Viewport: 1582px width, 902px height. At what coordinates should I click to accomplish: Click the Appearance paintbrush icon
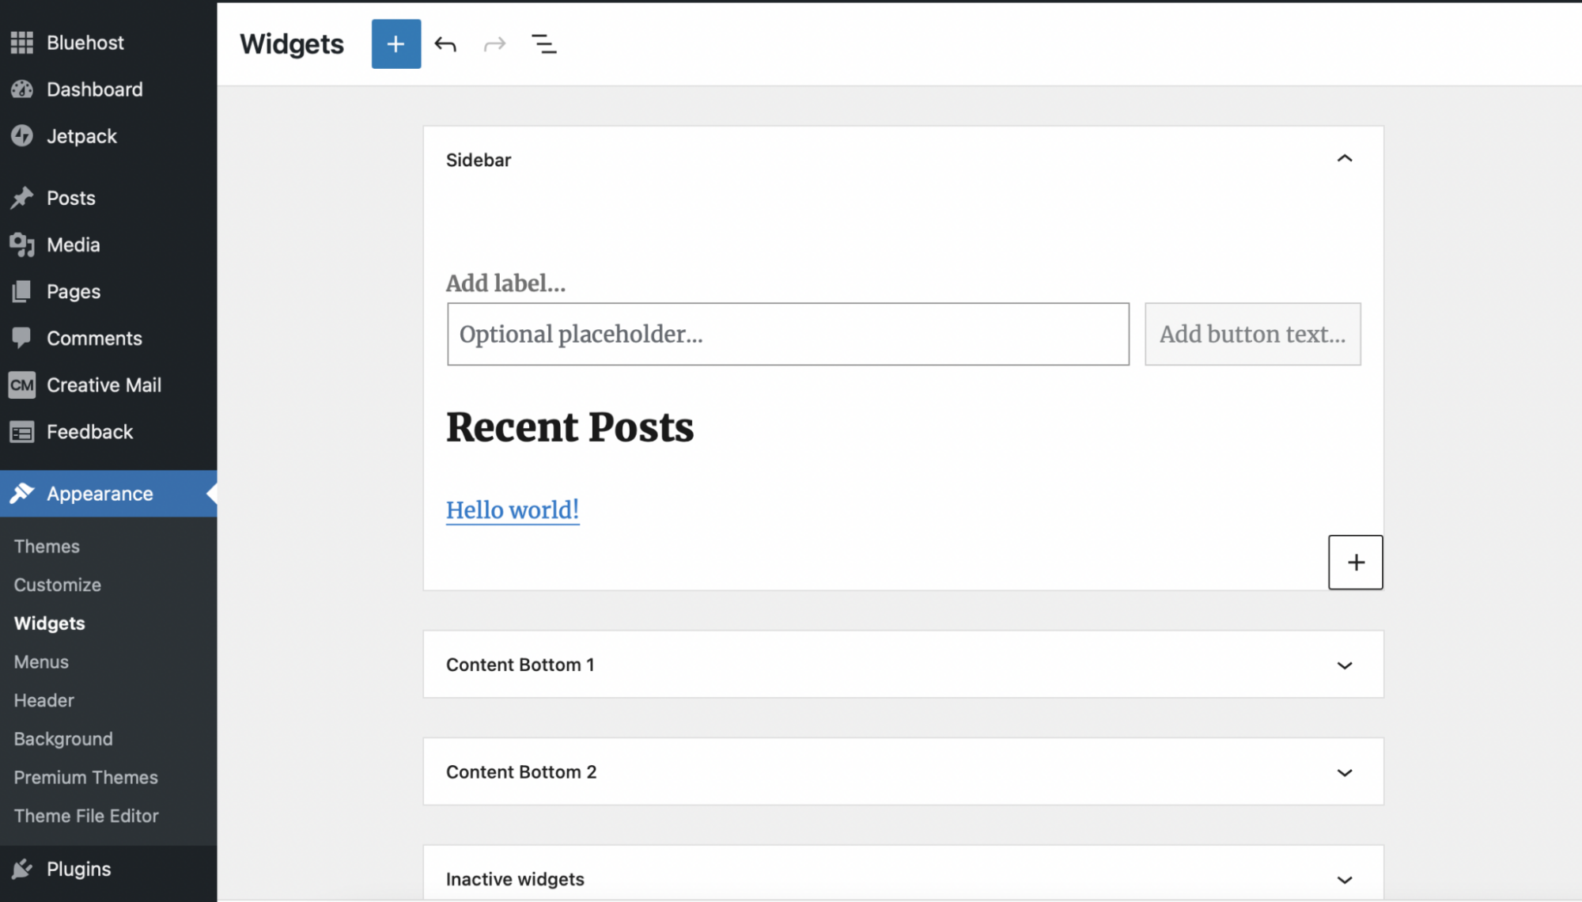coord(21,494)
